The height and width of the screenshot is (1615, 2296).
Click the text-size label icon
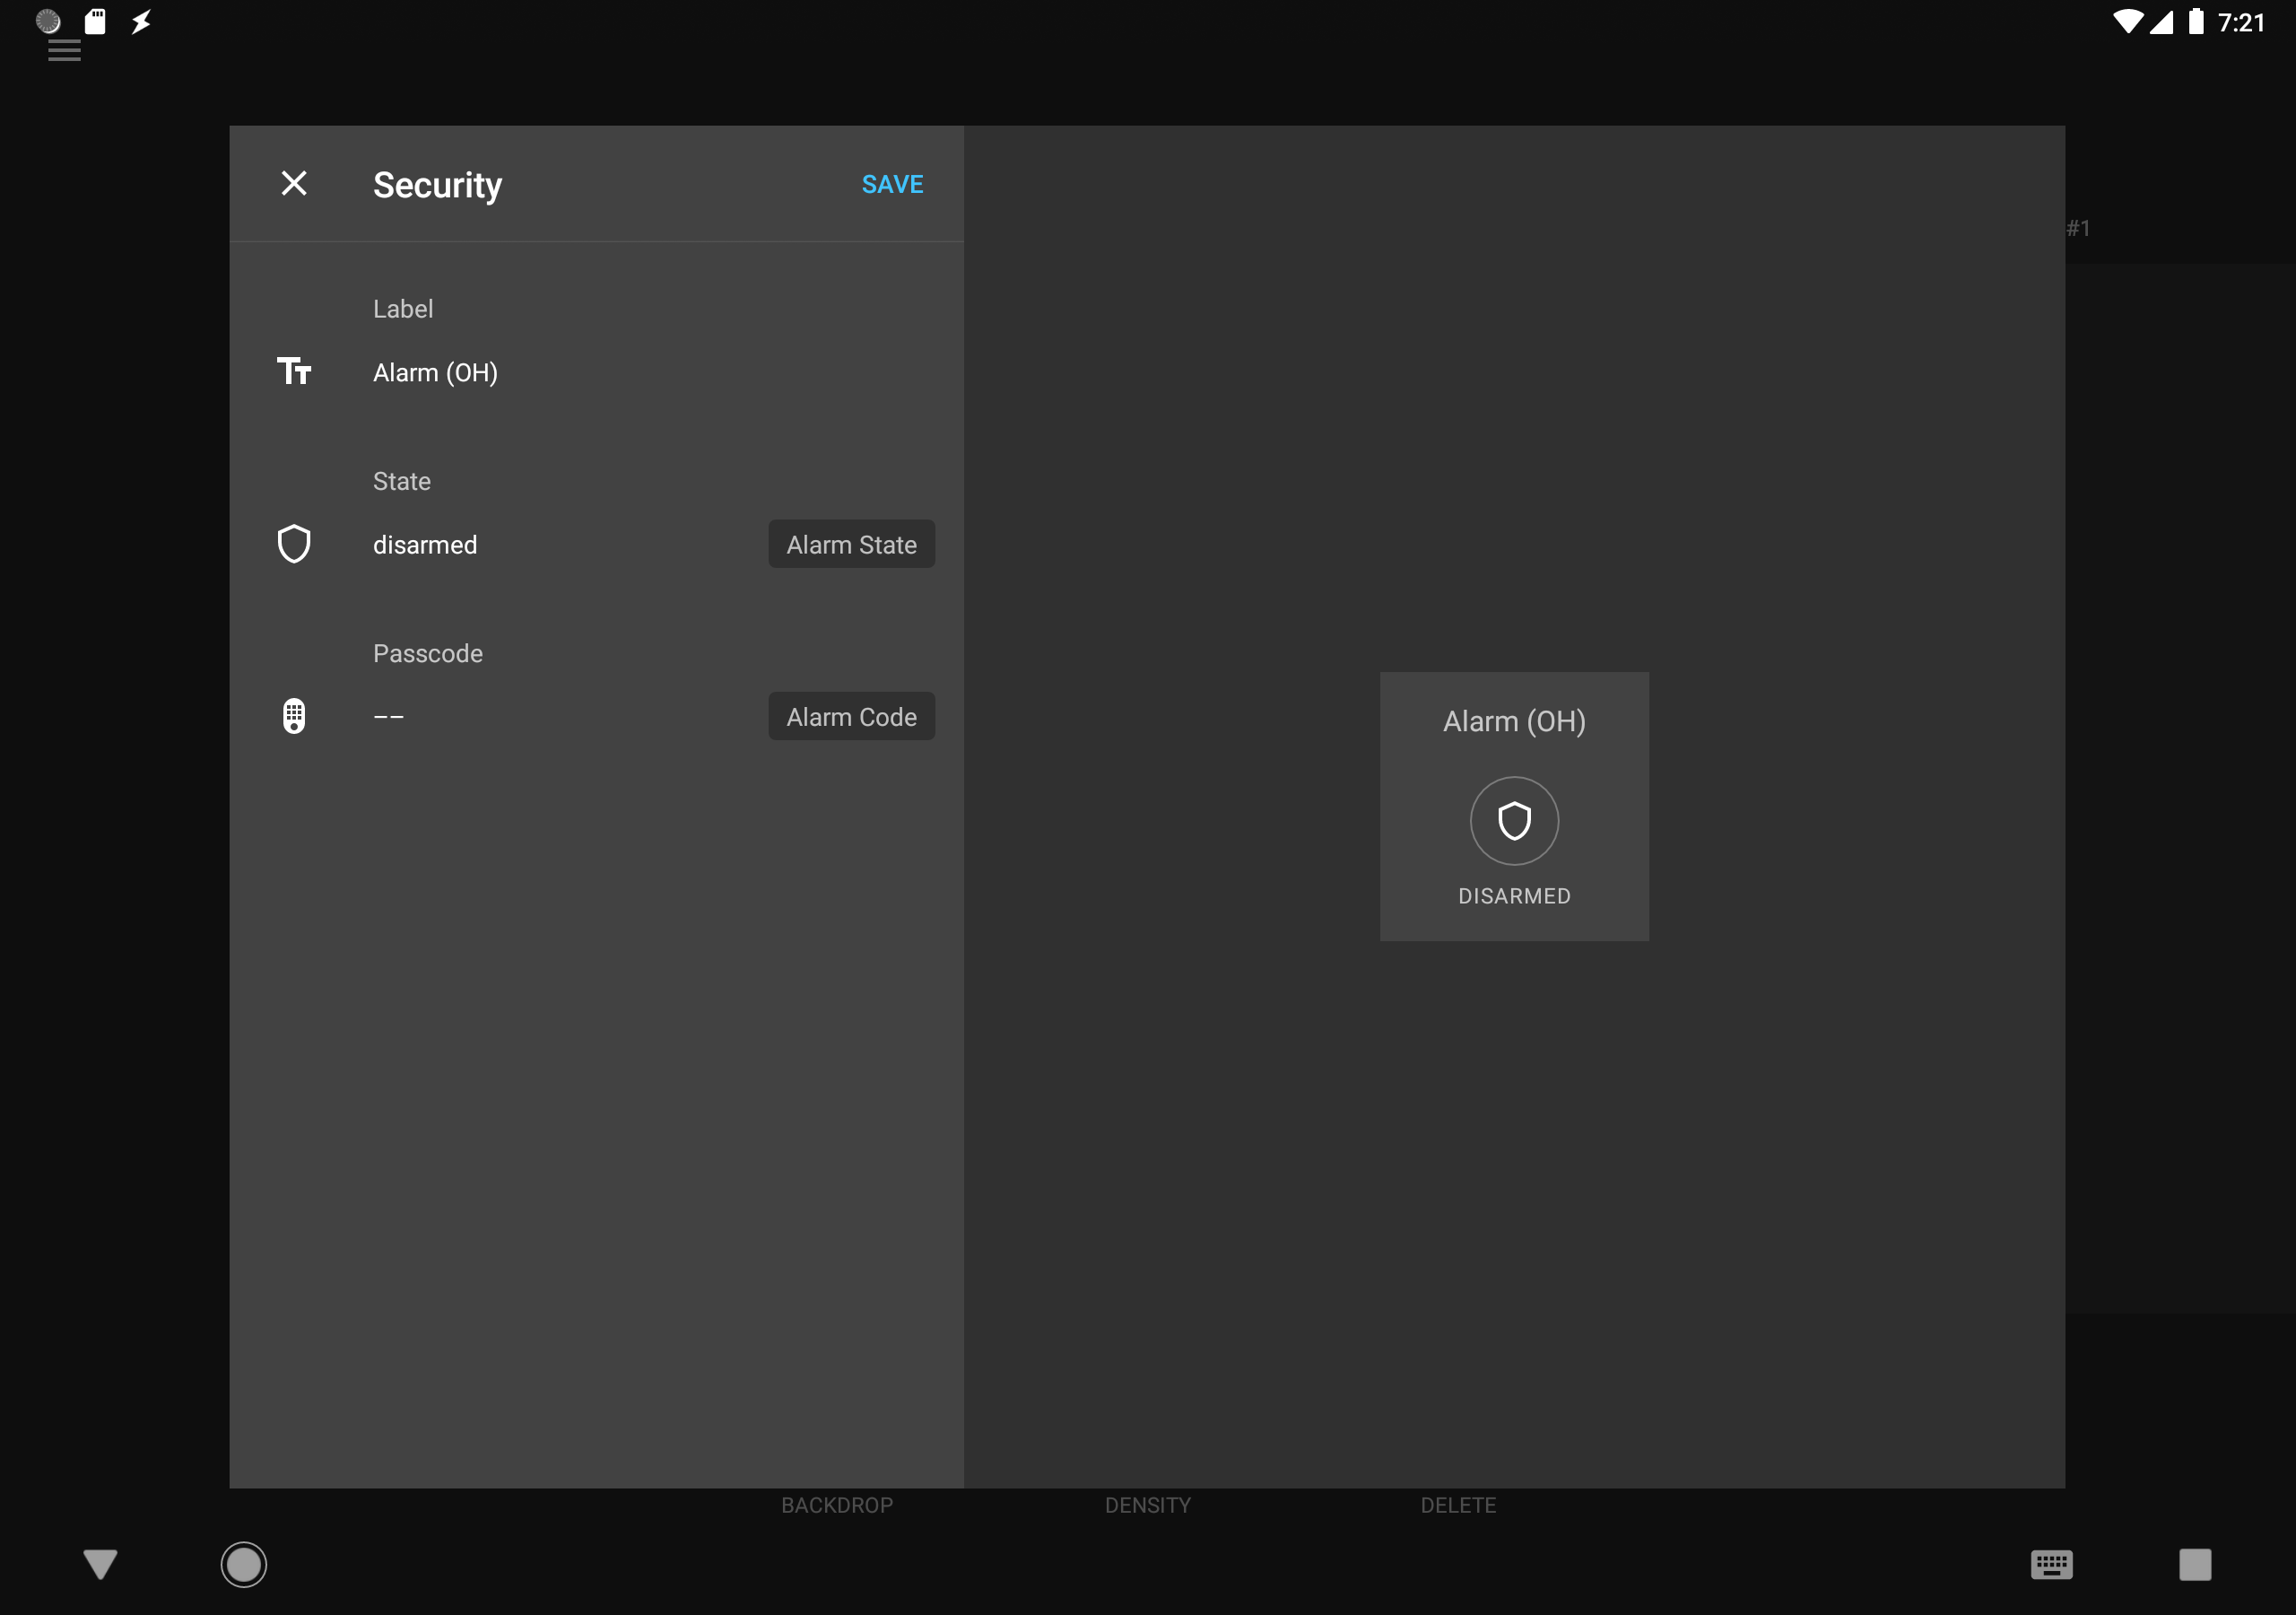293,371
